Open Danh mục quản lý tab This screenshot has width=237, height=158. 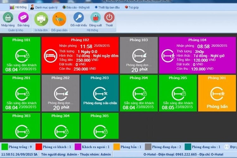[44, 7]
